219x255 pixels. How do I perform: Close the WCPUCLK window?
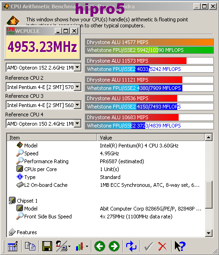pos(74,31)
